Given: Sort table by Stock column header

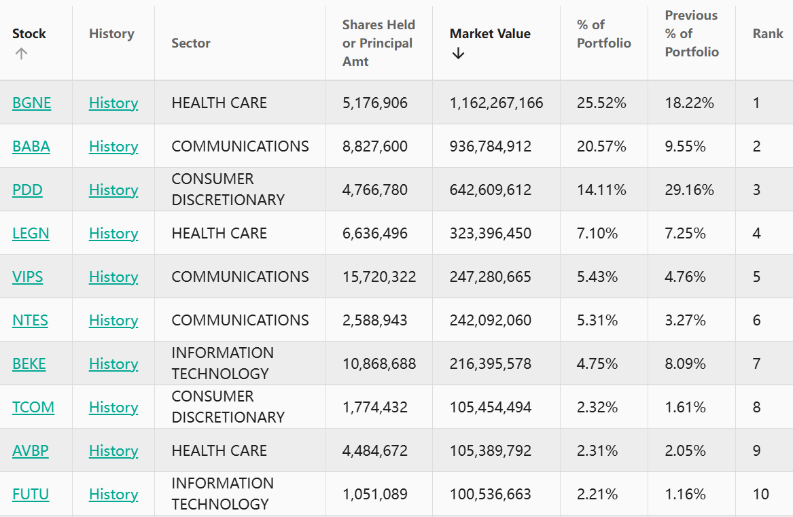Looking at the screenshot, I should (29, 34).
